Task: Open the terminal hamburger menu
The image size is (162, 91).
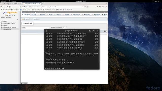Action: click(x=93, y=31)
